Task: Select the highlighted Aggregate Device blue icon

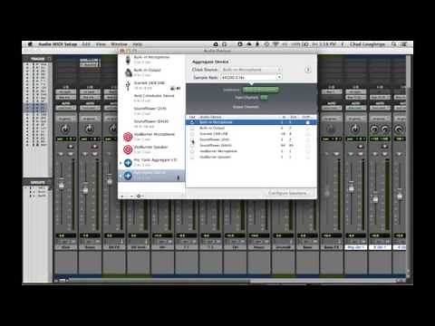Action: (128, 176)
